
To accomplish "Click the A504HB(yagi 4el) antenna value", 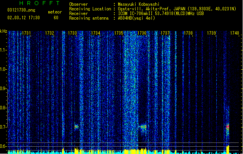I will 136,18.
